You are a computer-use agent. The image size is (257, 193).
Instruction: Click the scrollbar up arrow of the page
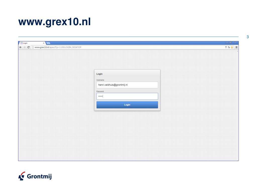pos(237,51)
